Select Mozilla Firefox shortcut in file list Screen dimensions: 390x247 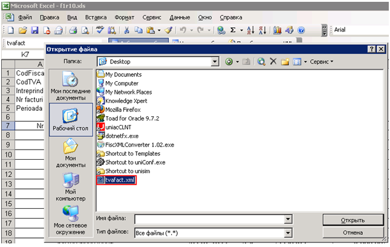coord(119,110)
